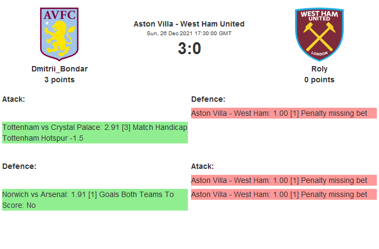Click the match date and kickoff time
This screenshot has width=379, height=249.
click(x=189, y=33)
